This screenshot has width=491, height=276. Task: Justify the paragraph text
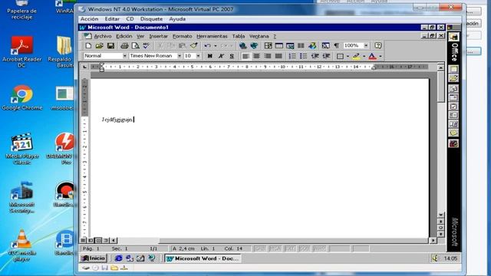click(278, 56)
